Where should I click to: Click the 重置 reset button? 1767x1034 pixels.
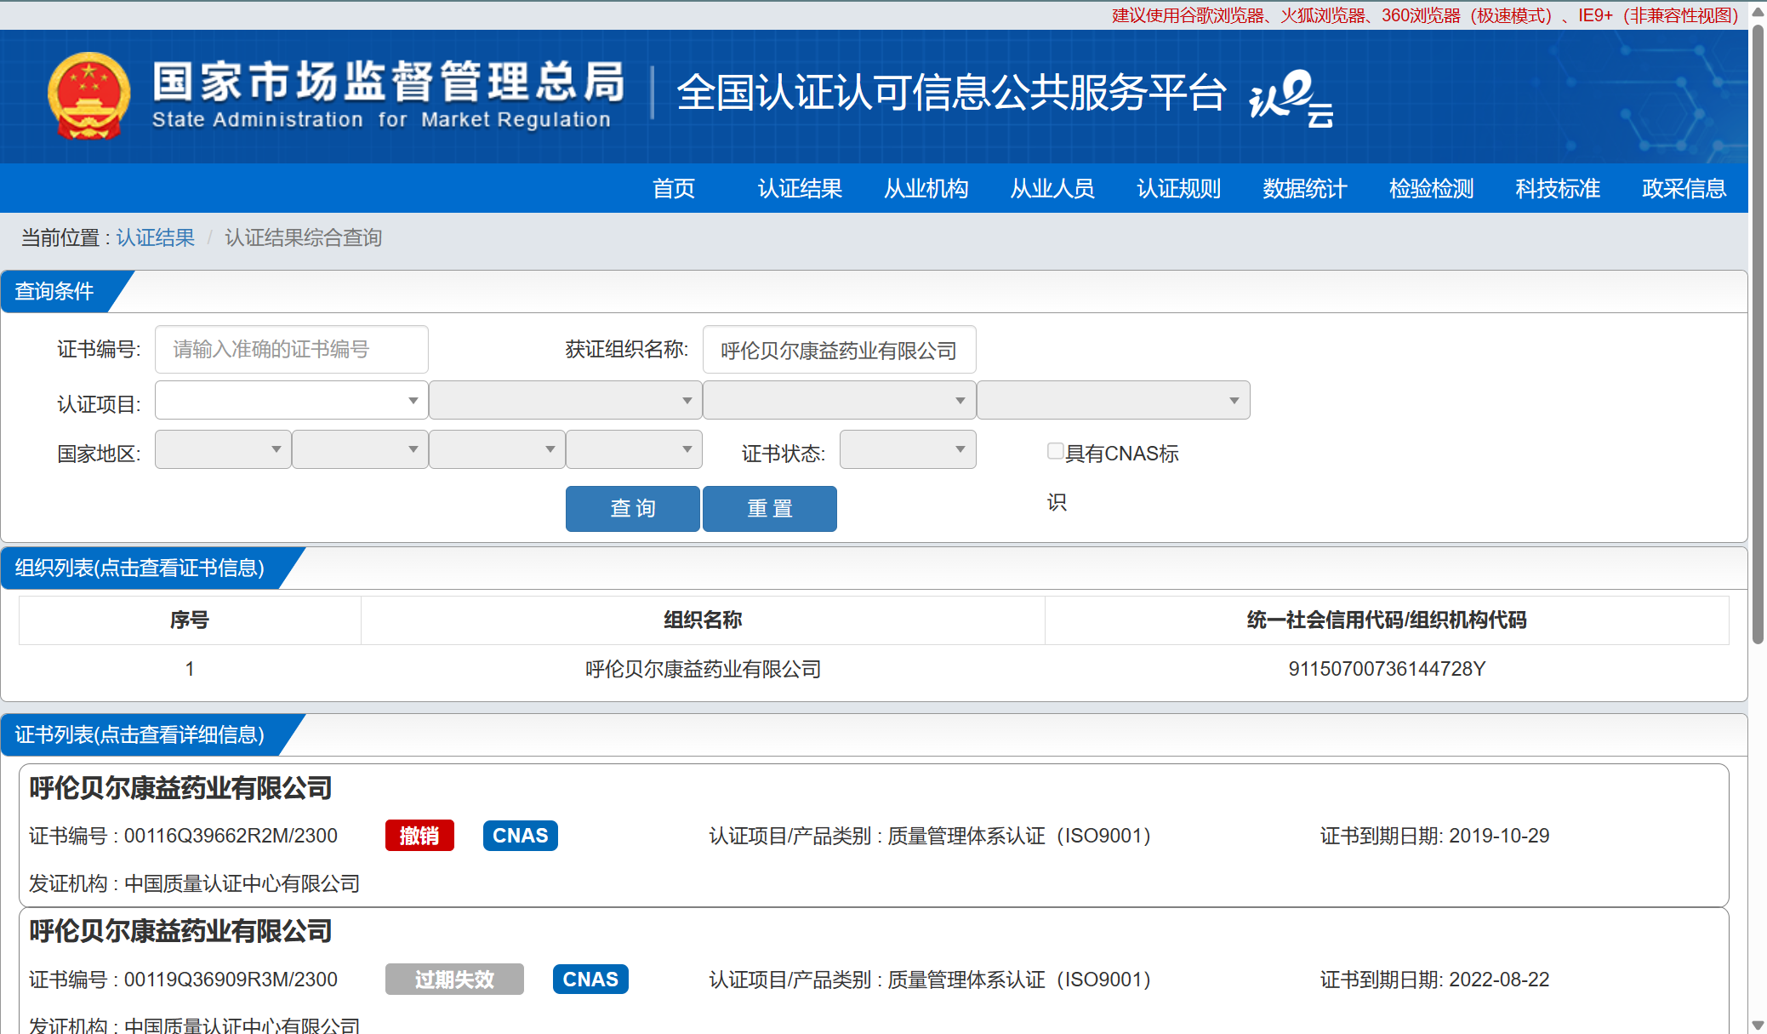[770, 509]
